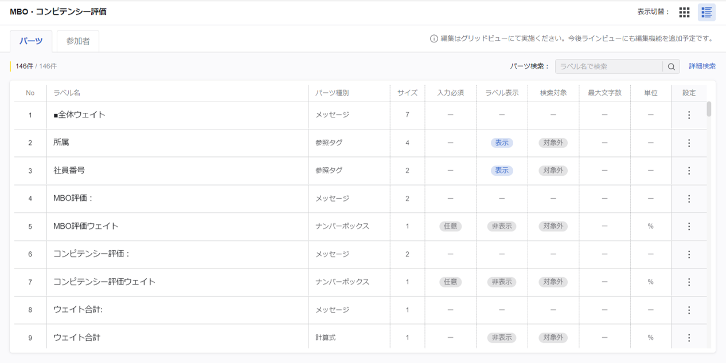The width and height of the screenshot is (726, 363).
Task: Click the 146件/146件 record counter
Action: click(x=36, y=66)
